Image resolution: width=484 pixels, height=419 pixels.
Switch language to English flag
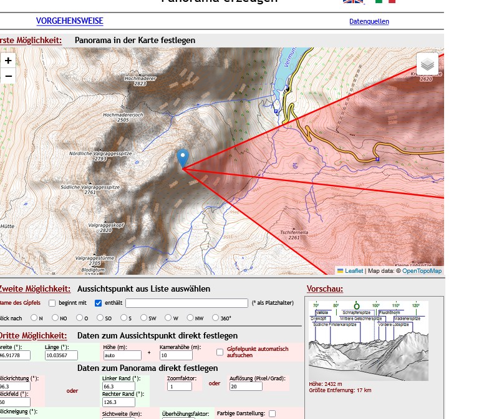coord(354,1)
